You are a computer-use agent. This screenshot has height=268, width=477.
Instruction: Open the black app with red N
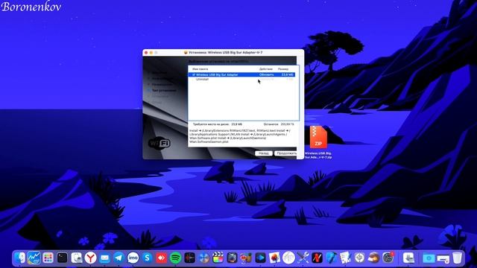click(x=317, y=258)
